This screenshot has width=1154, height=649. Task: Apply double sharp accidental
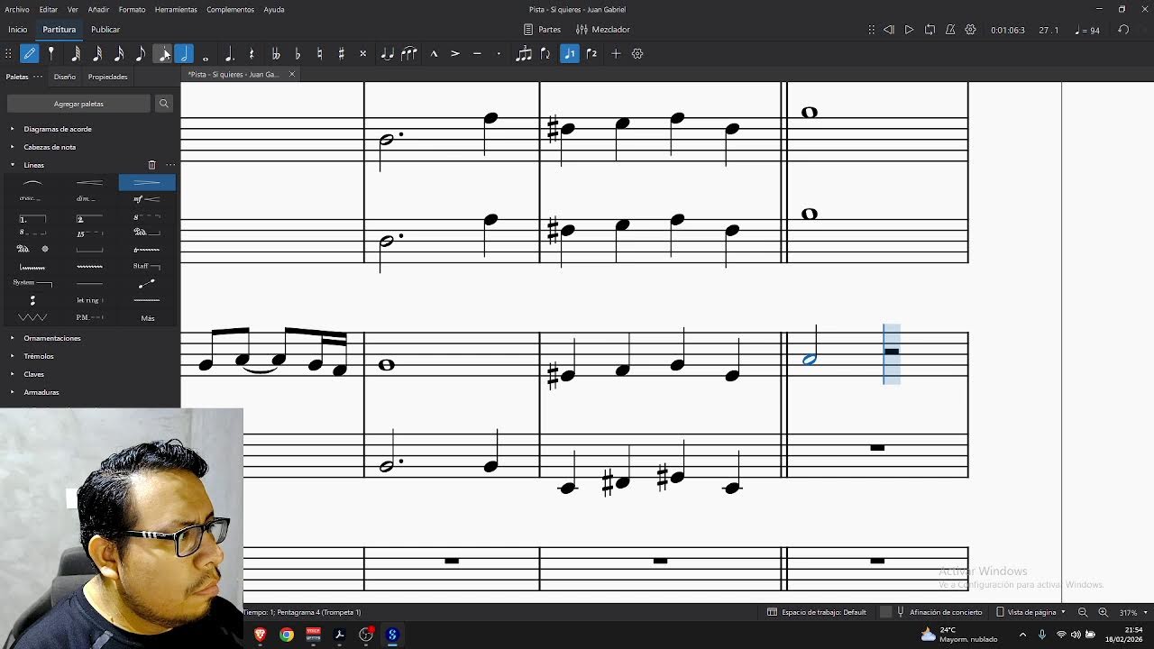click(x=362, y=54)
